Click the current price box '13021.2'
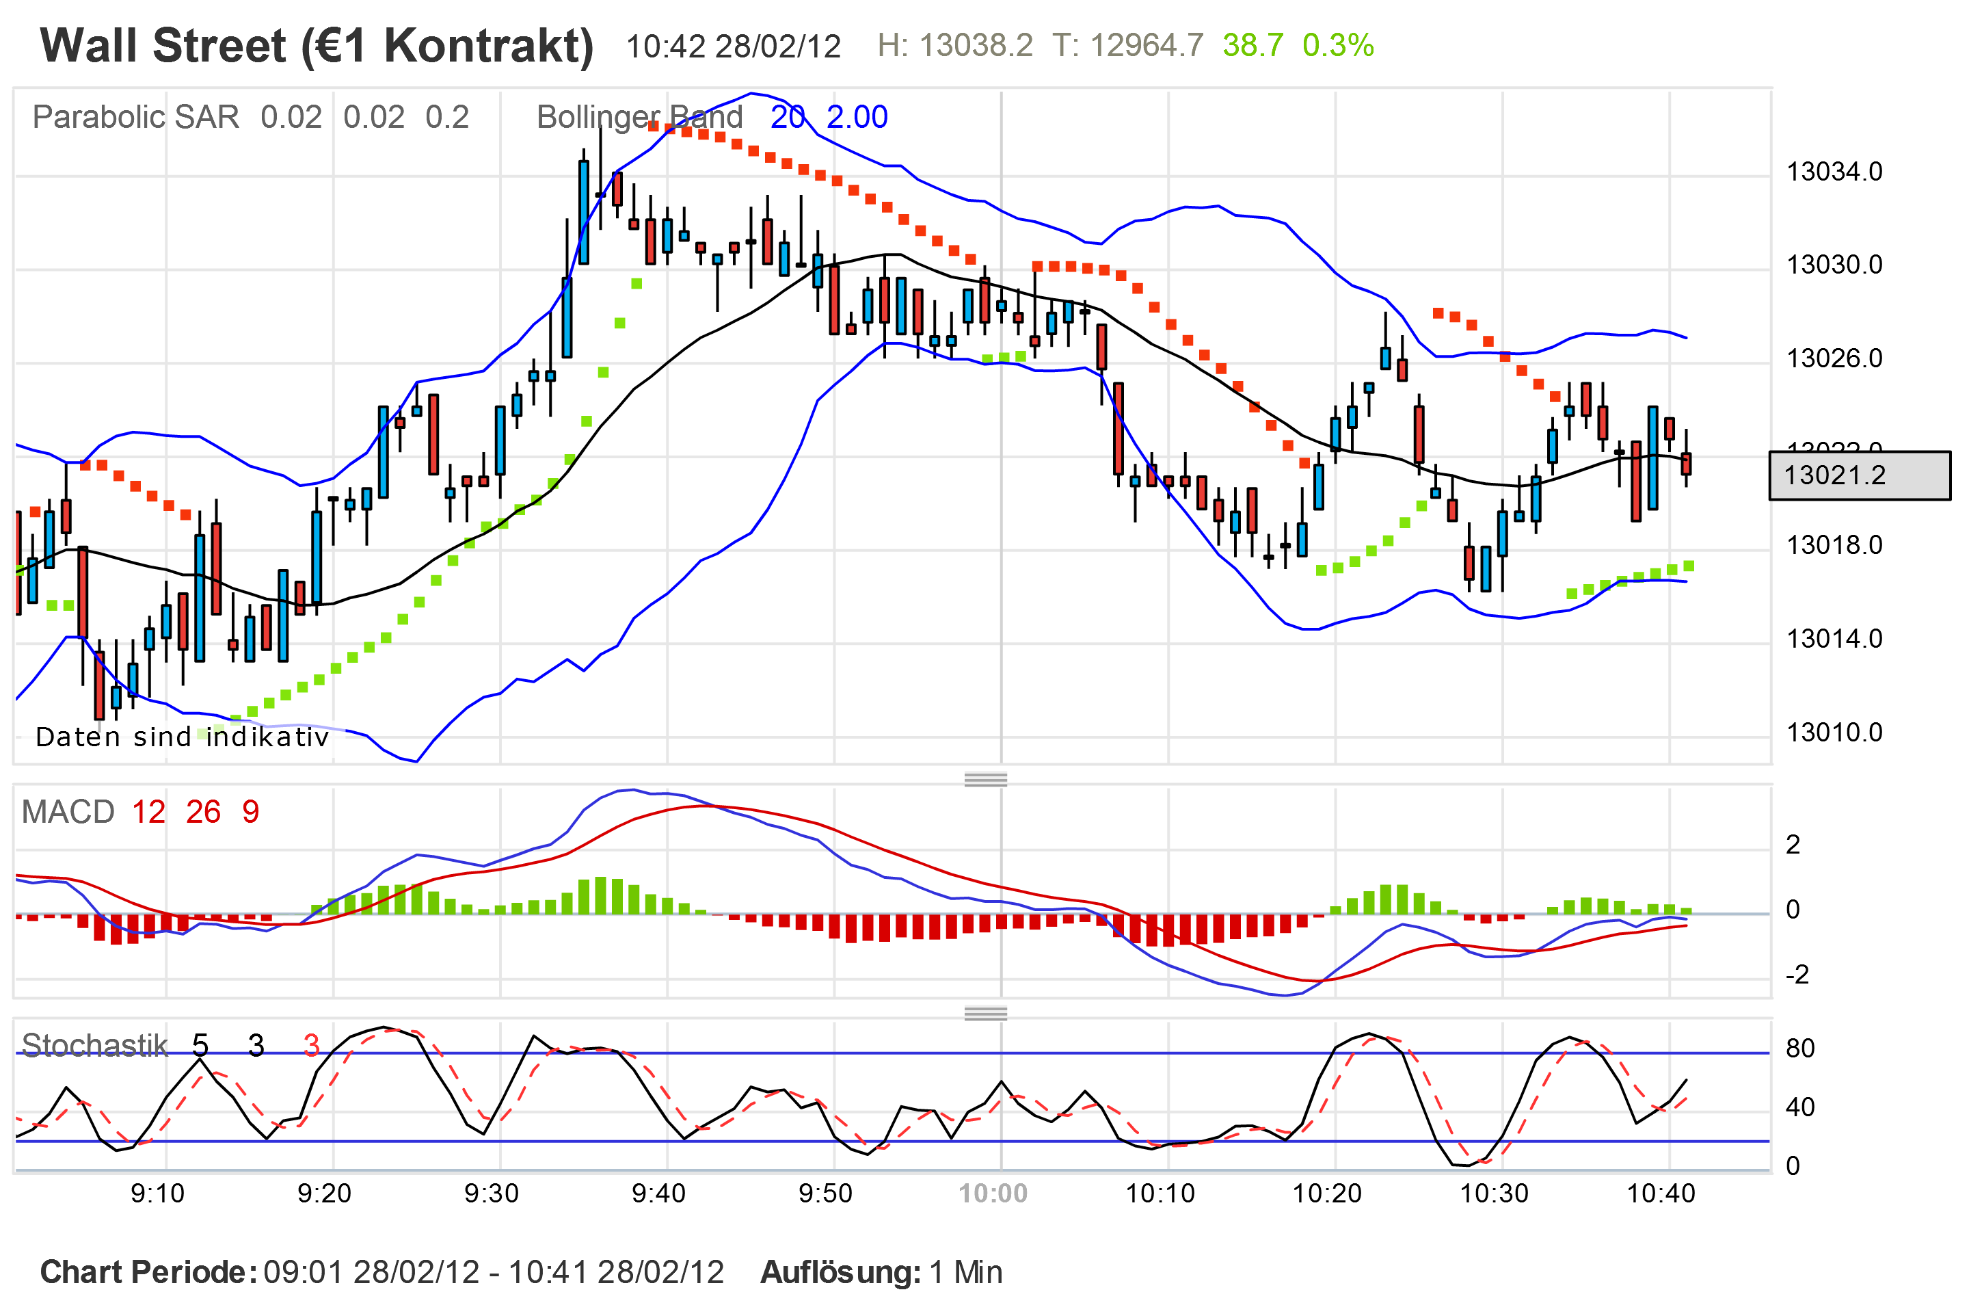1969x1305 pixels. [x=1859, y=475]
